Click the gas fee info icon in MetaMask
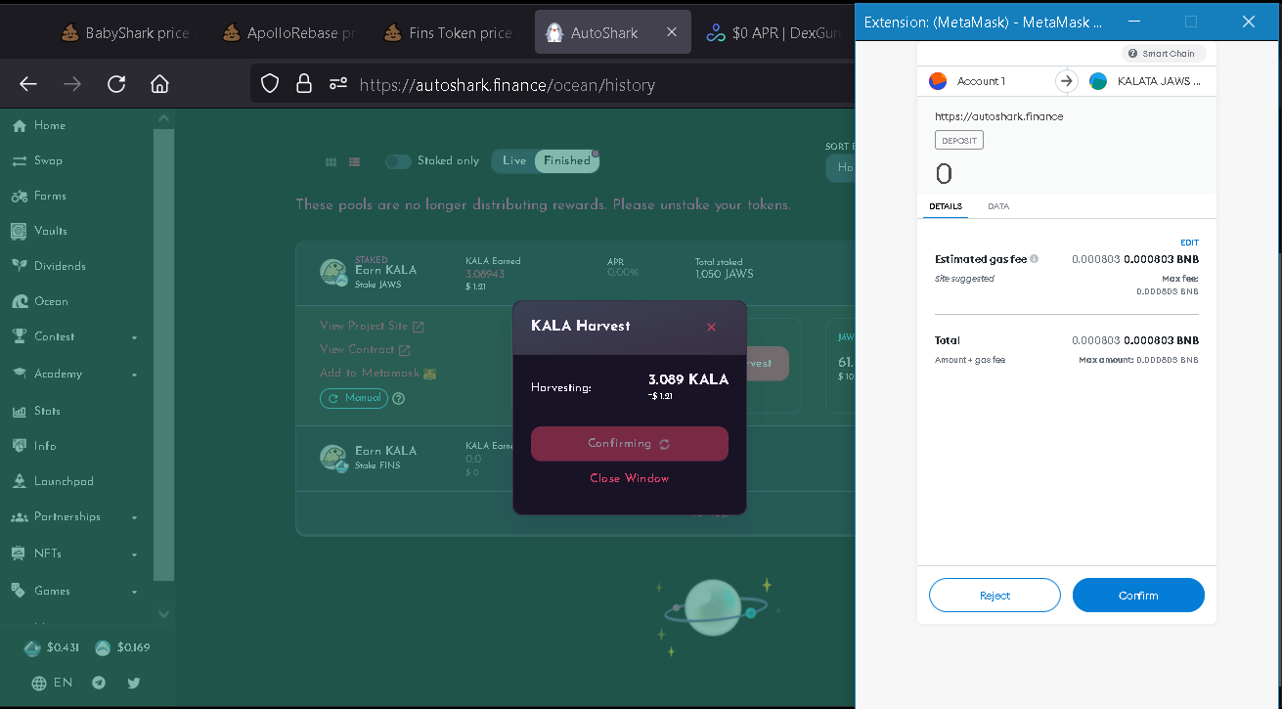 point(1034,259)
